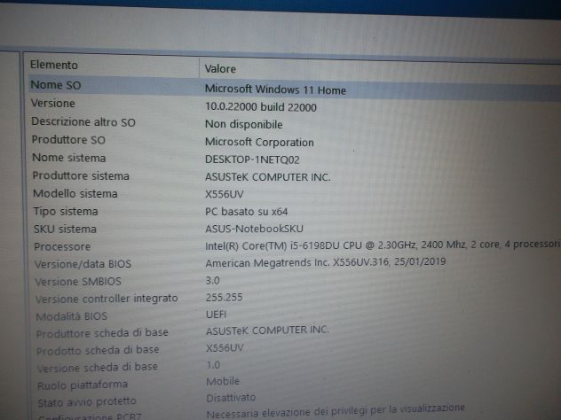Select the Produttore sistema row
561x420 pixels.
point(81,175)
